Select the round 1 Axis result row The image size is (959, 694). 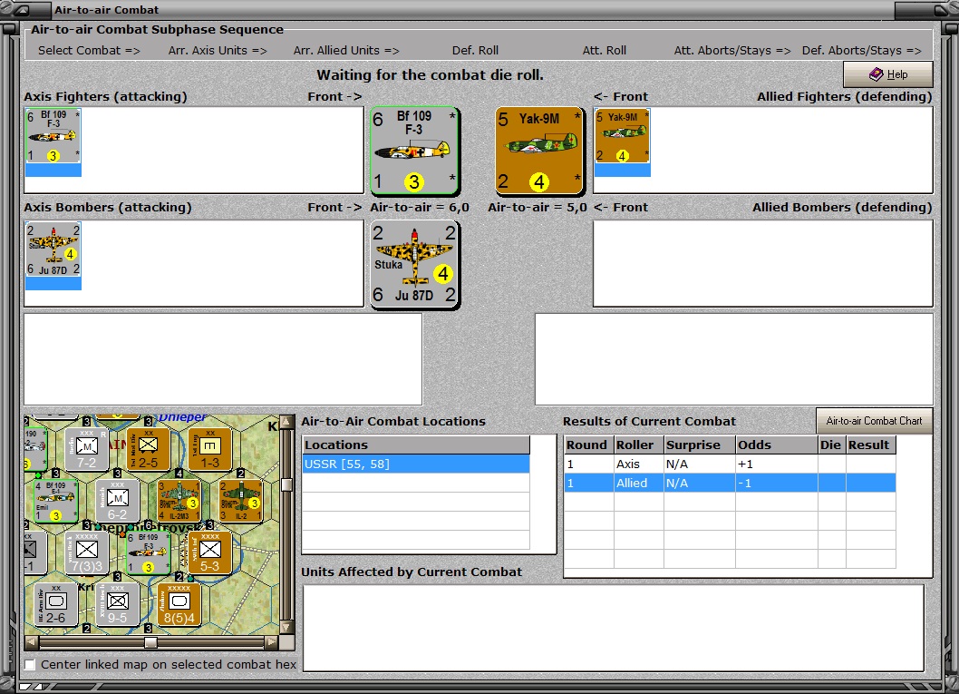point(731,464)
